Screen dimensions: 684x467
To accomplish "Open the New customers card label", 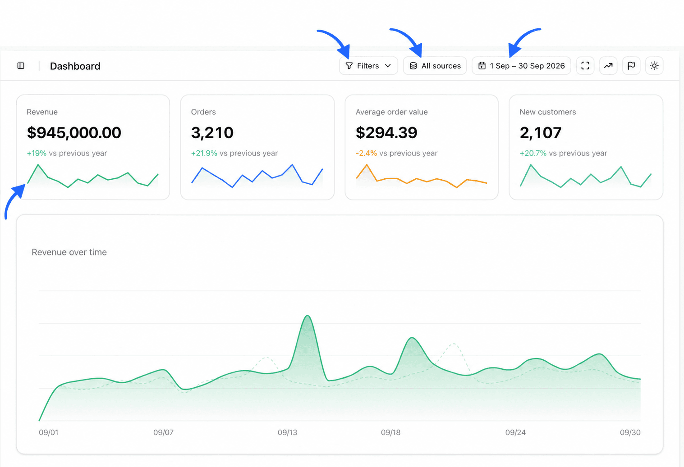I will (548, 112).
